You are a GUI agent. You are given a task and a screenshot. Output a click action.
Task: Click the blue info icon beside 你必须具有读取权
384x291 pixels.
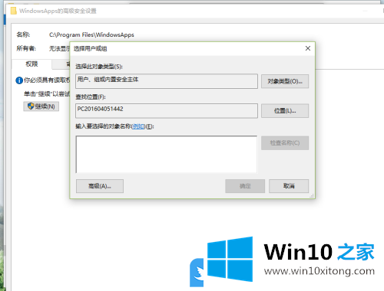coord(19,80)
